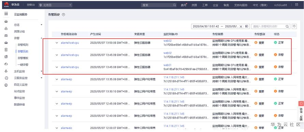Open the 支持与服务 top menu

click(x=241, y=5)
